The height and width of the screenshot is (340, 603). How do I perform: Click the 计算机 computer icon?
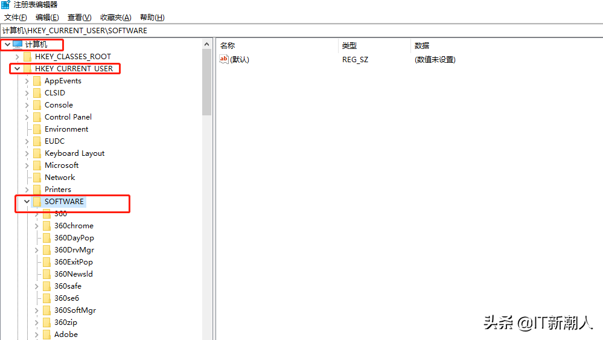point(18,45)
